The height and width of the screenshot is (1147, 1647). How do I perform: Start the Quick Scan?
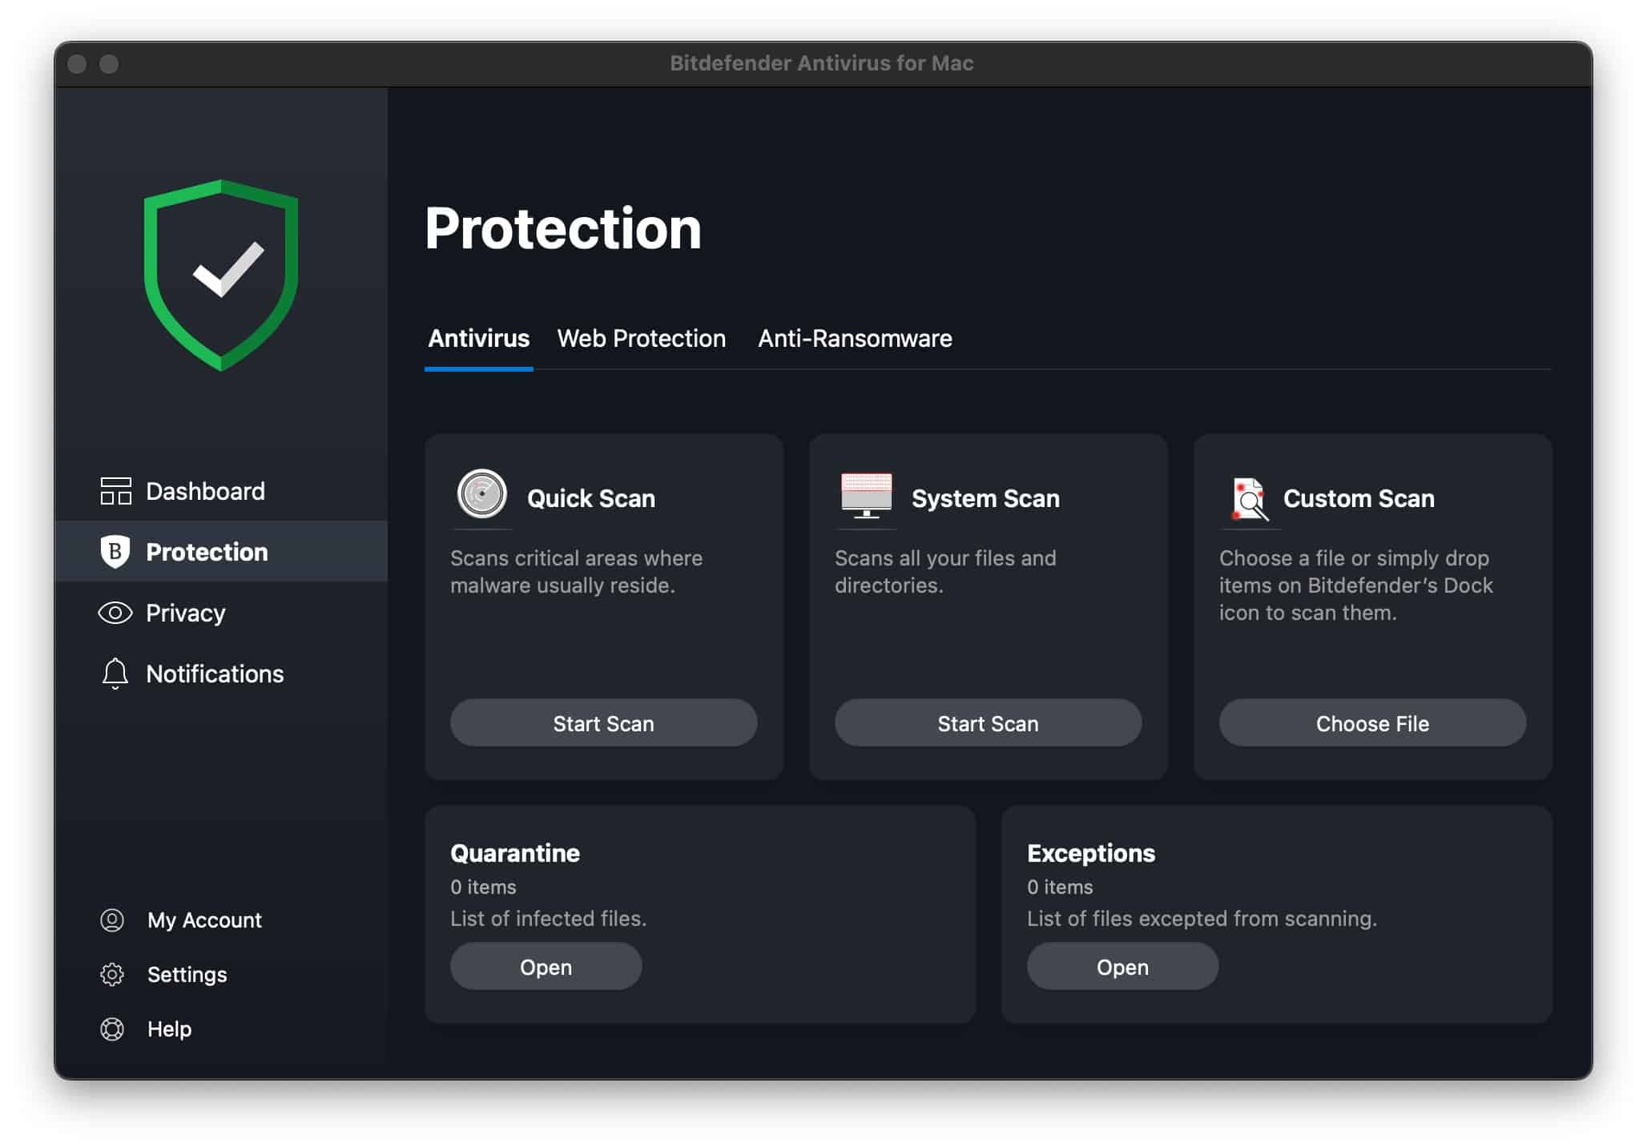pos(603,723)
